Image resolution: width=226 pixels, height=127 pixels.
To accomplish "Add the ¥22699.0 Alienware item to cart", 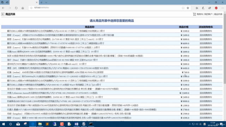I will point(206,93).
